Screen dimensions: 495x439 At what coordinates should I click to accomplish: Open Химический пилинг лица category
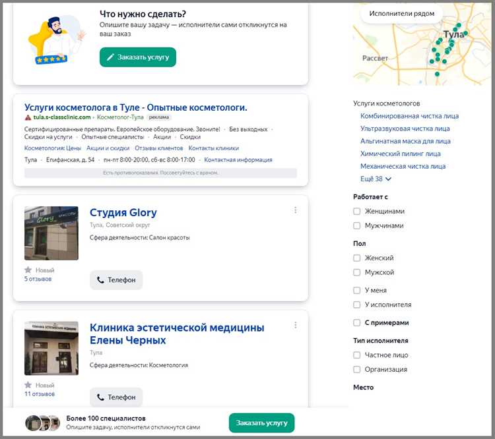400,154
